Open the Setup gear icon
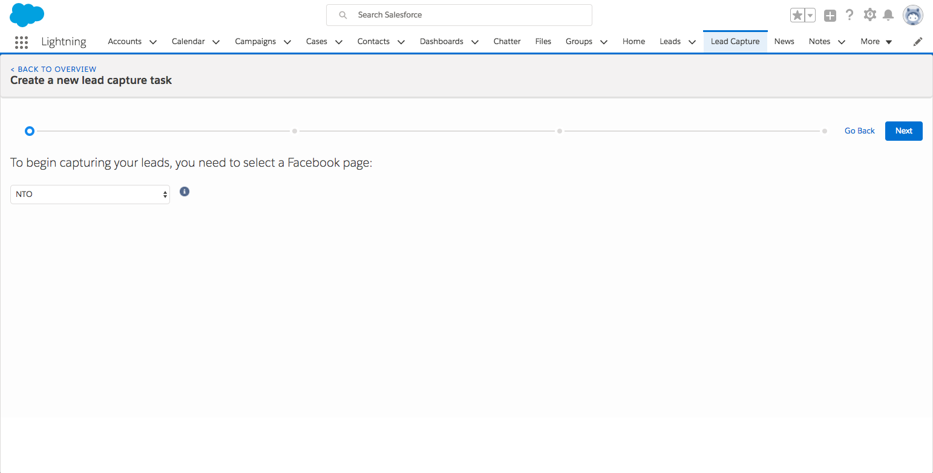This screenshot has width=933, height=473. [869, 15]
